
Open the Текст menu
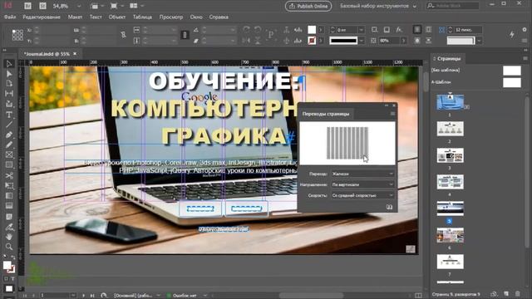tap(96, 17)
